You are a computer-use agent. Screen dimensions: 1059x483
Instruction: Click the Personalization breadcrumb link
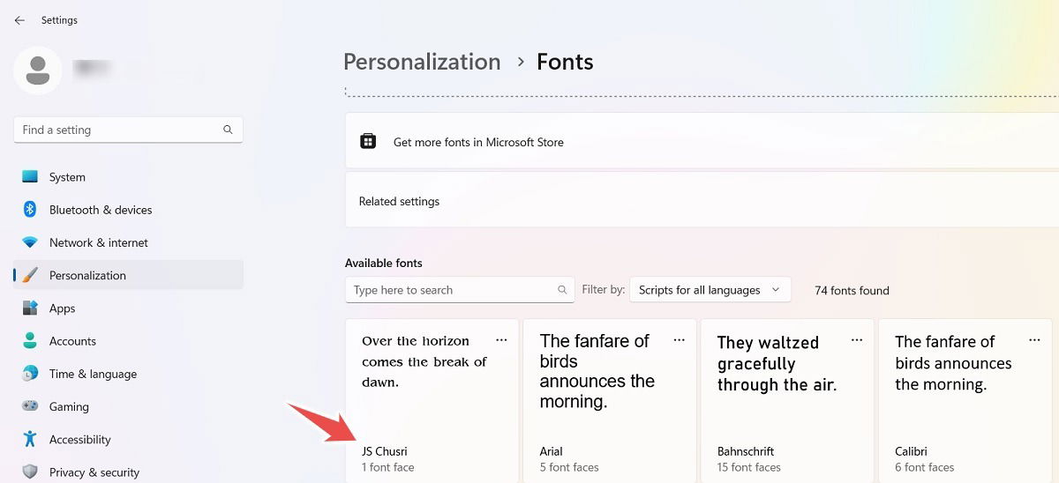(x=422, y=62)
